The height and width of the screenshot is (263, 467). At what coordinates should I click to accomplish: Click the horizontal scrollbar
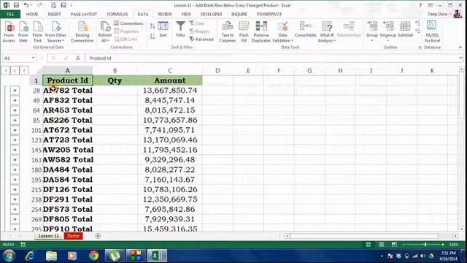[x=364, y=236]
